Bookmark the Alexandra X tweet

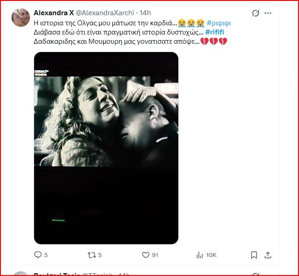pos(254,255)
